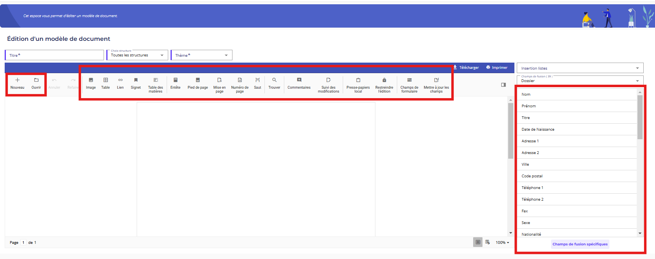Select the Date de Naissance field

tap(538, 129)
